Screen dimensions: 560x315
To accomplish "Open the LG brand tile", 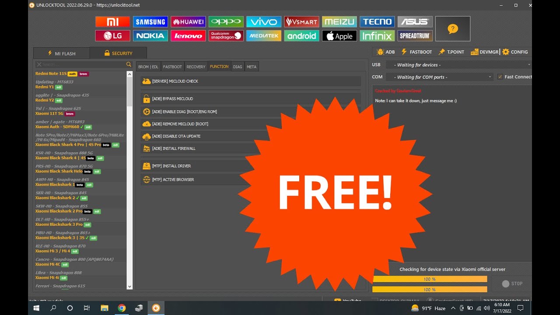I will (113, 36).
